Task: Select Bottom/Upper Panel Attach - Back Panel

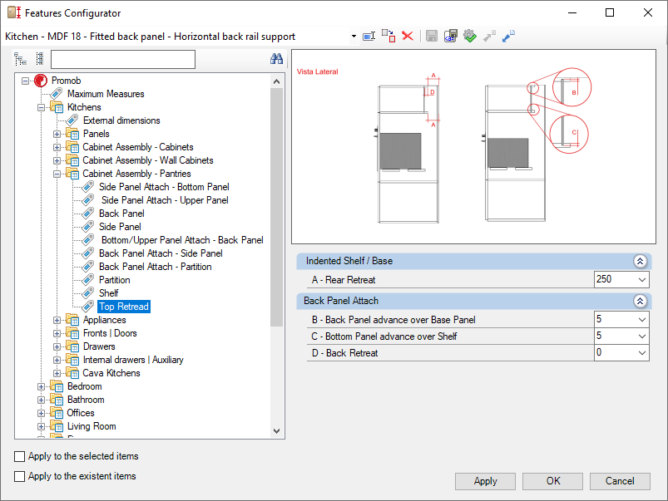Action: coord(182,240)
